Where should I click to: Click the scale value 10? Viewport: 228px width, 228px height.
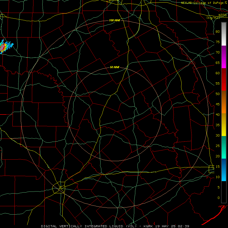[x=218, y=177]
